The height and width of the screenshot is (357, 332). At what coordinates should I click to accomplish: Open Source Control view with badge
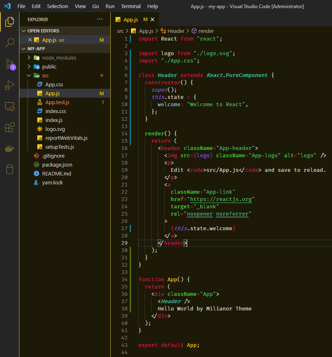click(x=10, y=64)
